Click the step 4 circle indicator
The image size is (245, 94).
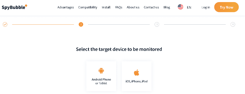(x=233, y=24)
